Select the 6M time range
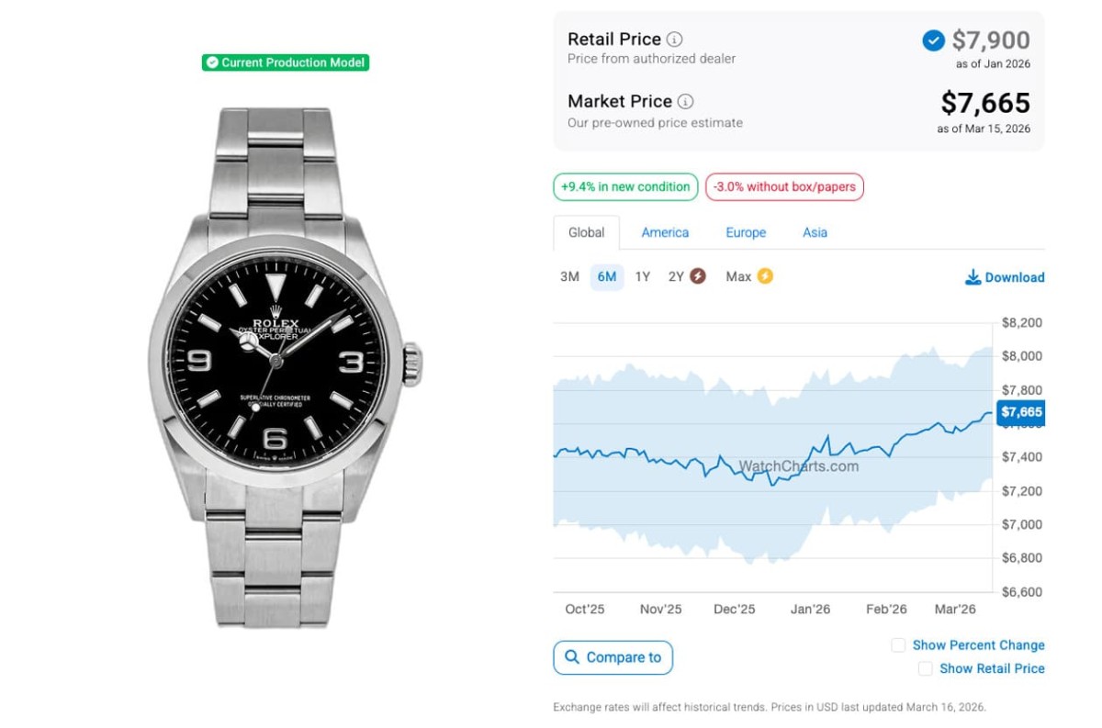This screenshot has height=728, width=1102. coord(607,276)
